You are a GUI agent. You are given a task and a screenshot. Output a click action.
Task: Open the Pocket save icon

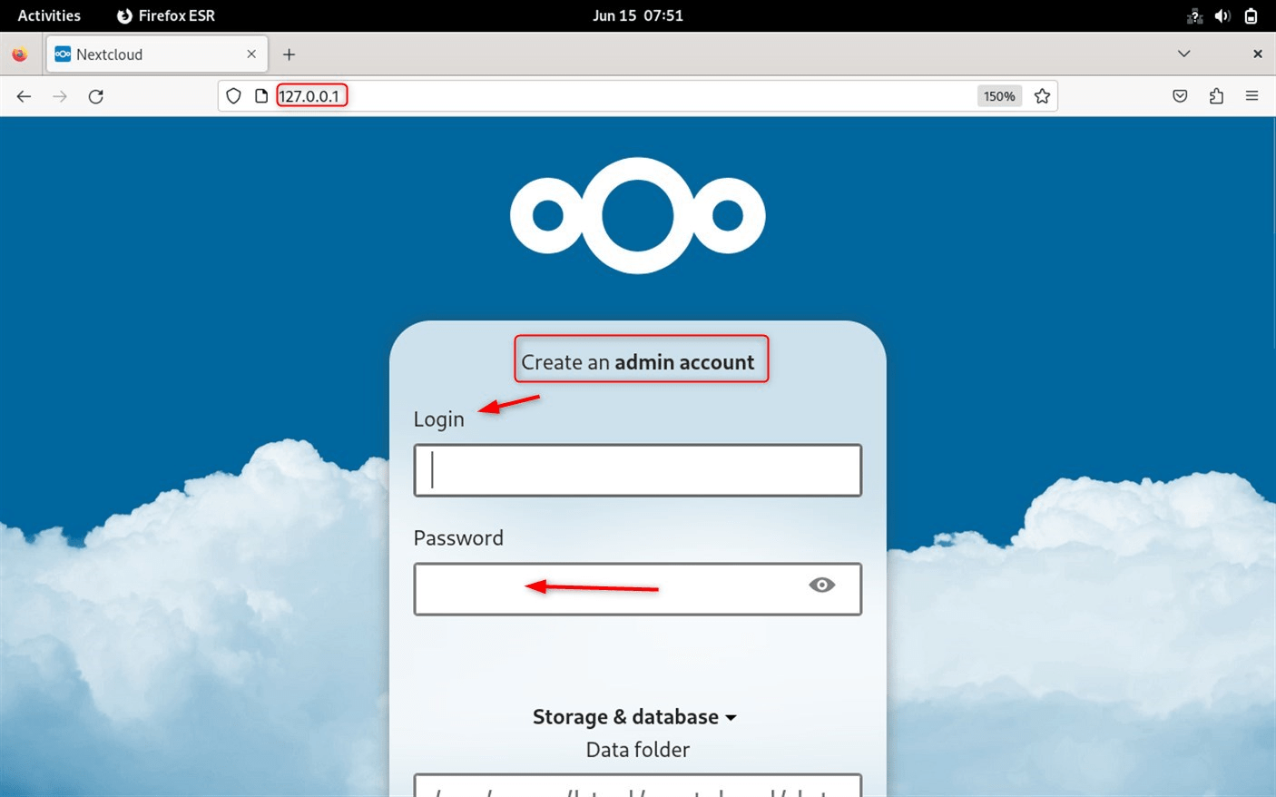click(x=1180, y=96)
